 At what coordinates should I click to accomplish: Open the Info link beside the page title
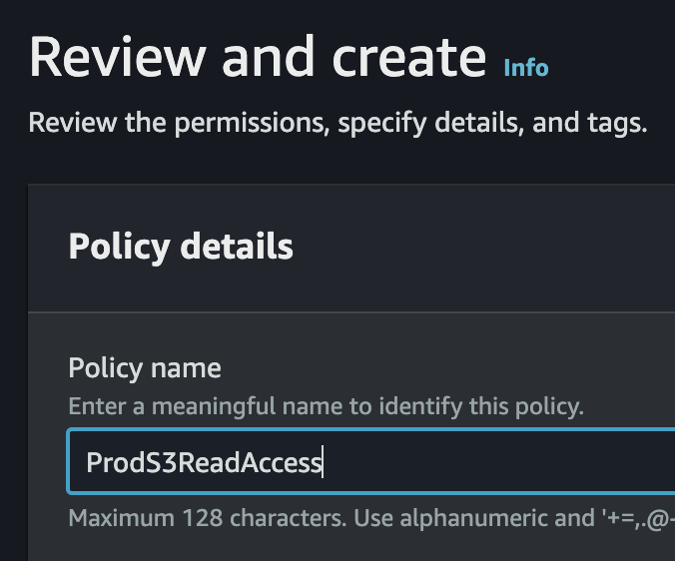pyautogui.click(x=526, y=68)
